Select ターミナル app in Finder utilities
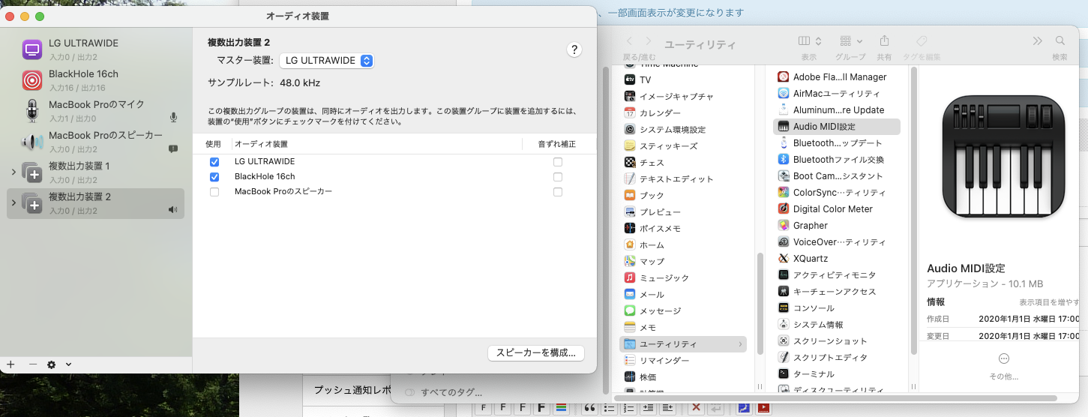1088x417 pixels. click(837, 374)
